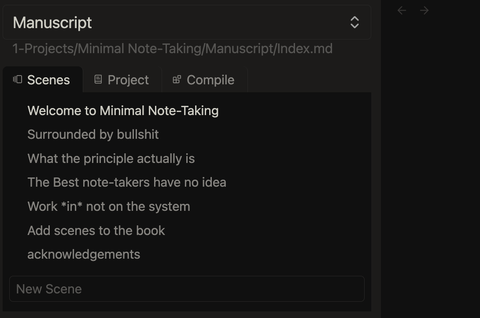Select the "Surrounded by bullshit" scene
This screenshot has height=318, width=480.
[93, 134]
